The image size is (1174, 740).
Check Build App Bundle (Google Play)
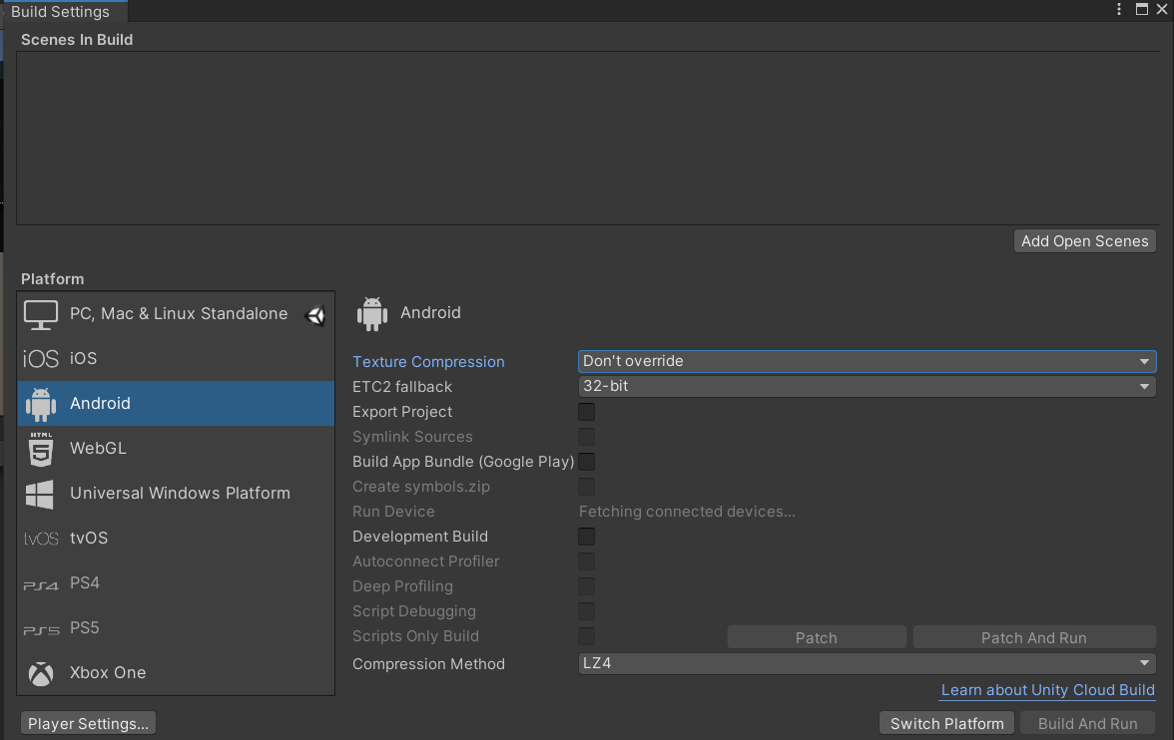click(x=586, y=462)
